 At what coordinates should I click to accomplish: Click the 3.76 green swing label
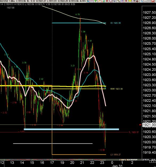click(x=24, y=63)
